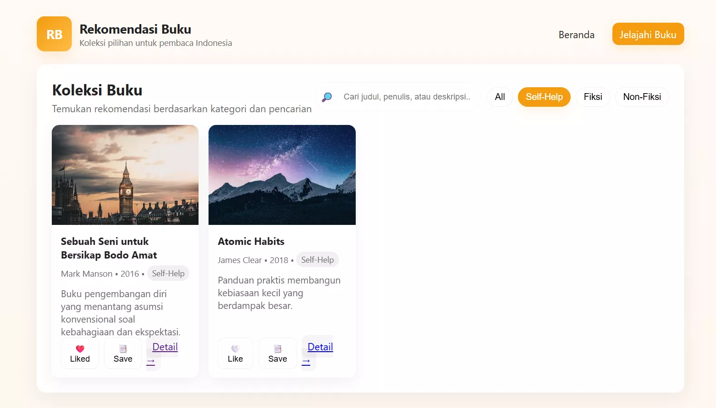Viewport: 716px width, 408px height.
Task: Click the RB logo icon
Action: coord(54,34)
